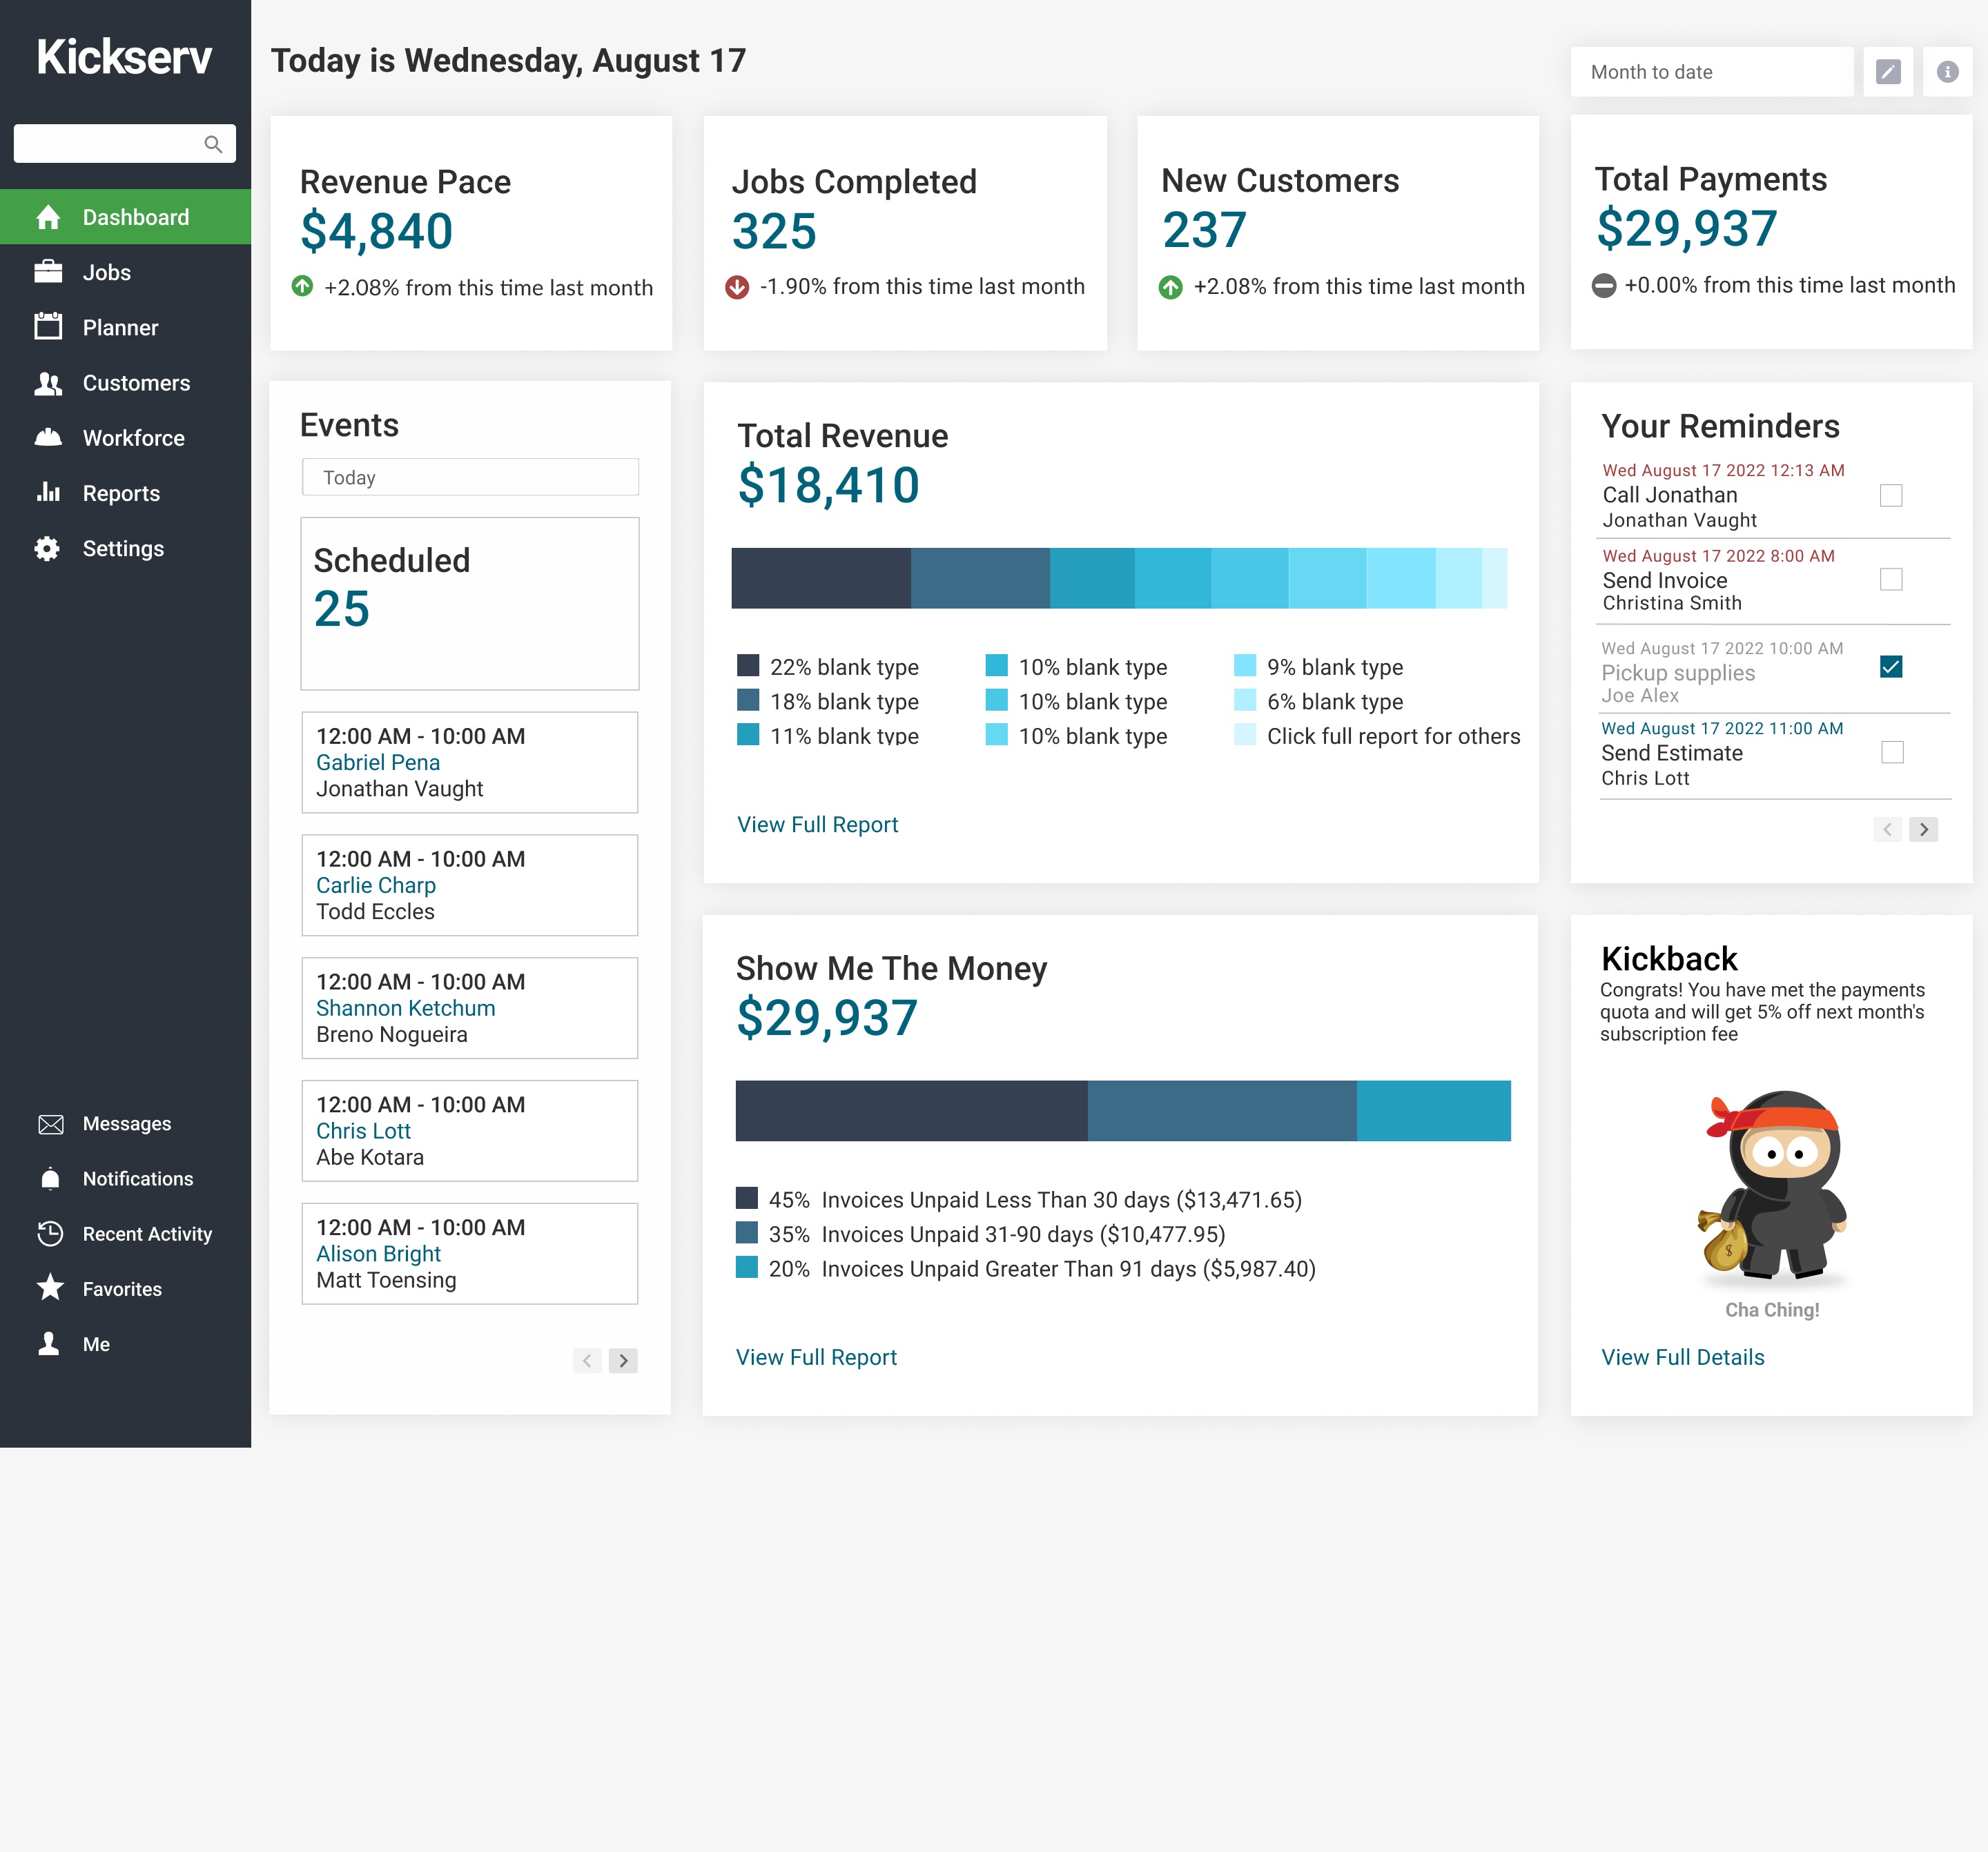Select the Planner calendar icon
Image resolution: width=1988 pixels, height=1852 pixels.
[x=119, y=327]
